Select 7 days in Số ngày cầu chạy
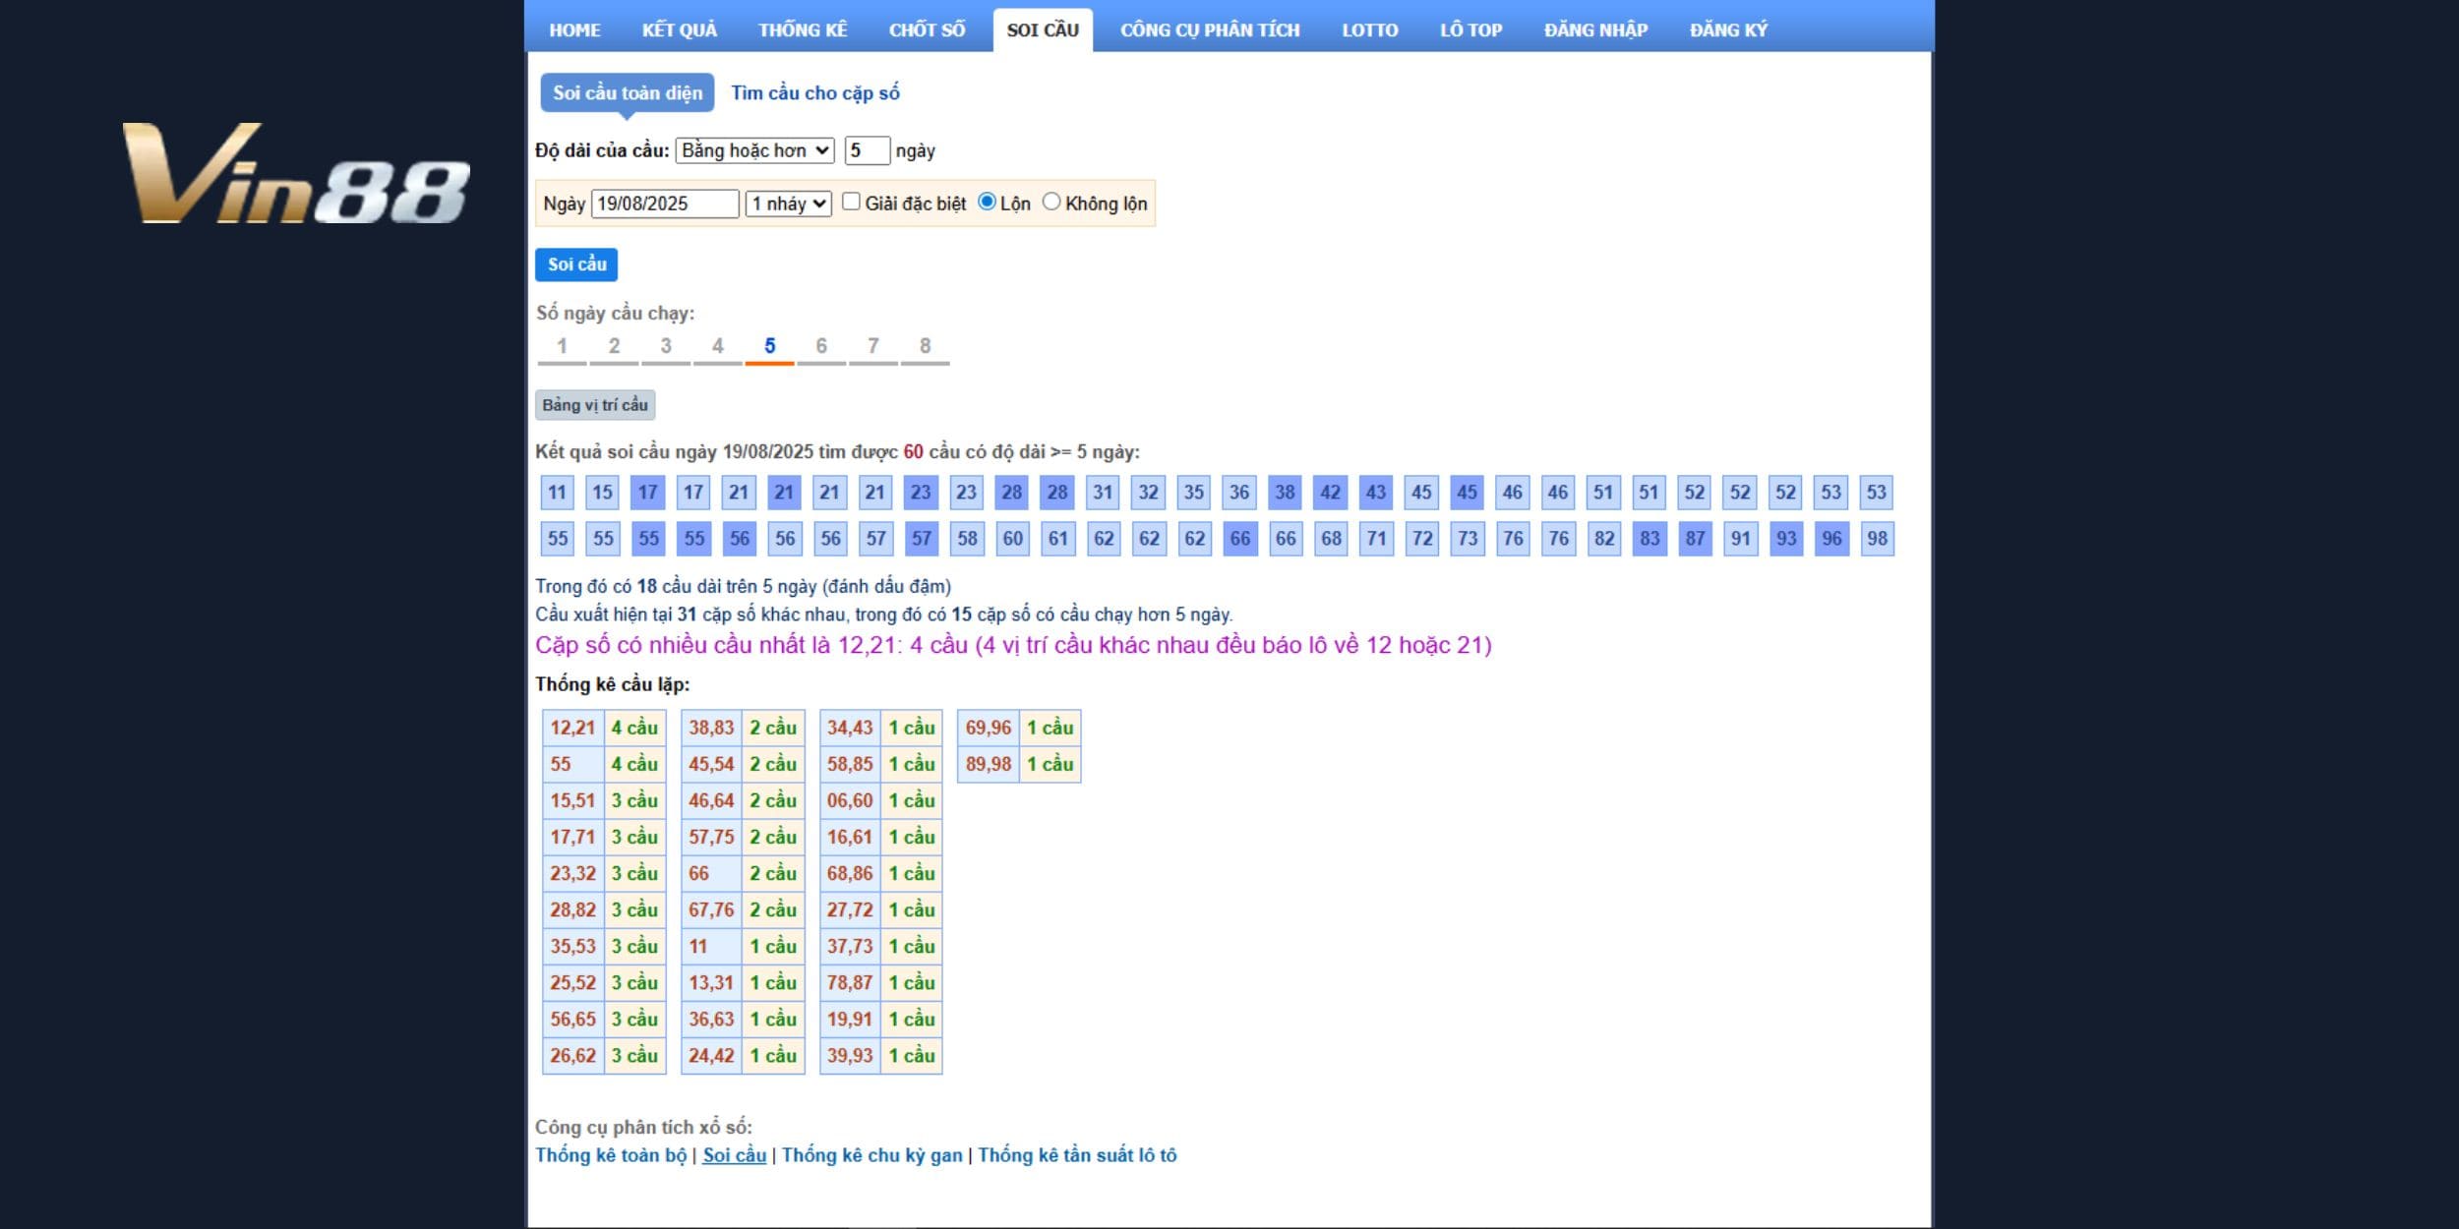Viewport: 2459px width, 1229px height. [872, 346]
